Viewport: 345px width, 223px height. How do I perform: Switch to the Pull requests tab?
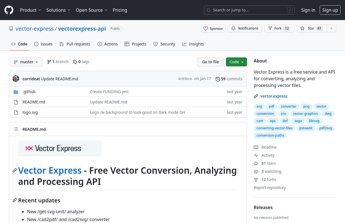pyautogui.click(x=75, y=44)
